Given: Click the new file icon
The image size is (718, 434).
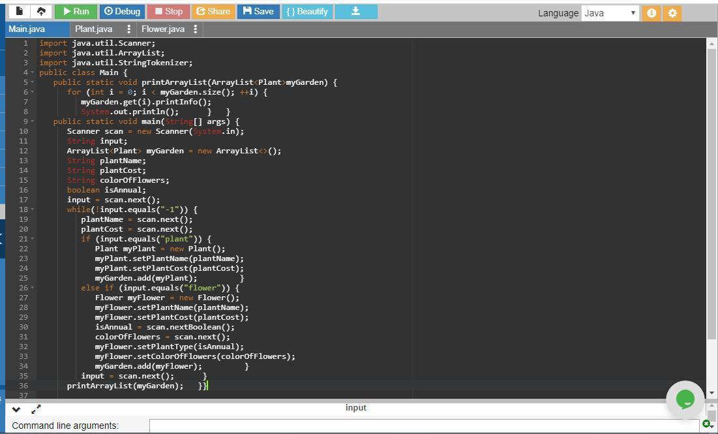Looking at the screenshot, I should (20, 11).
